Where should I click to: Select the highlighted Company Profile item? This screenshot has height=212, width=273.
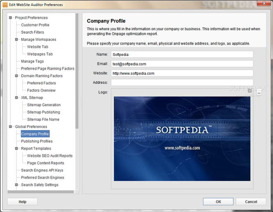coord(35,134)
